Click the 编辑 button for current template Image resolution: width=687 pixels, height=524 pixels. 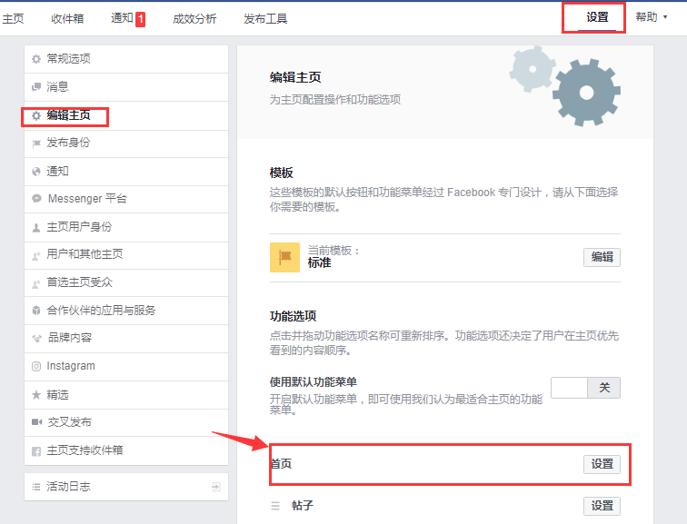tap(602, 257)
